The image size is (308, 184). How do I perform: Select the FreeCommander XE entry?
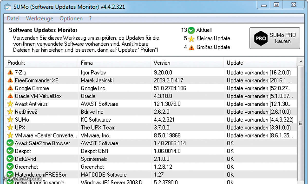click(x=151, y=80)
